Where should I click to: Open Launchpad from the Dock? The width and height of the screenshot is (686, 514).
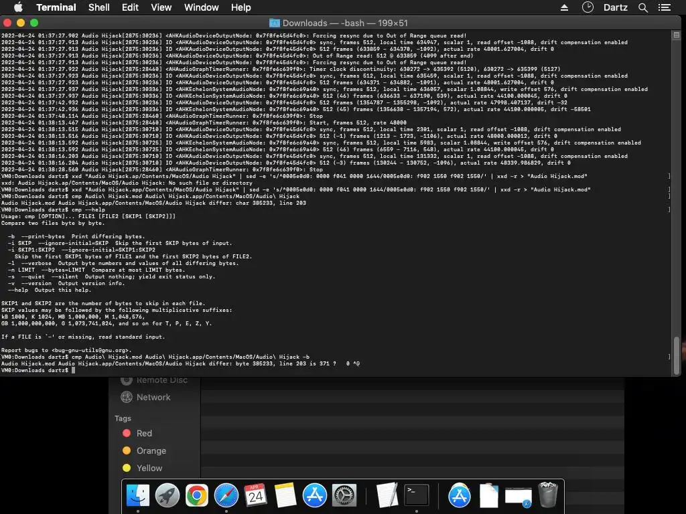(167, 495)
